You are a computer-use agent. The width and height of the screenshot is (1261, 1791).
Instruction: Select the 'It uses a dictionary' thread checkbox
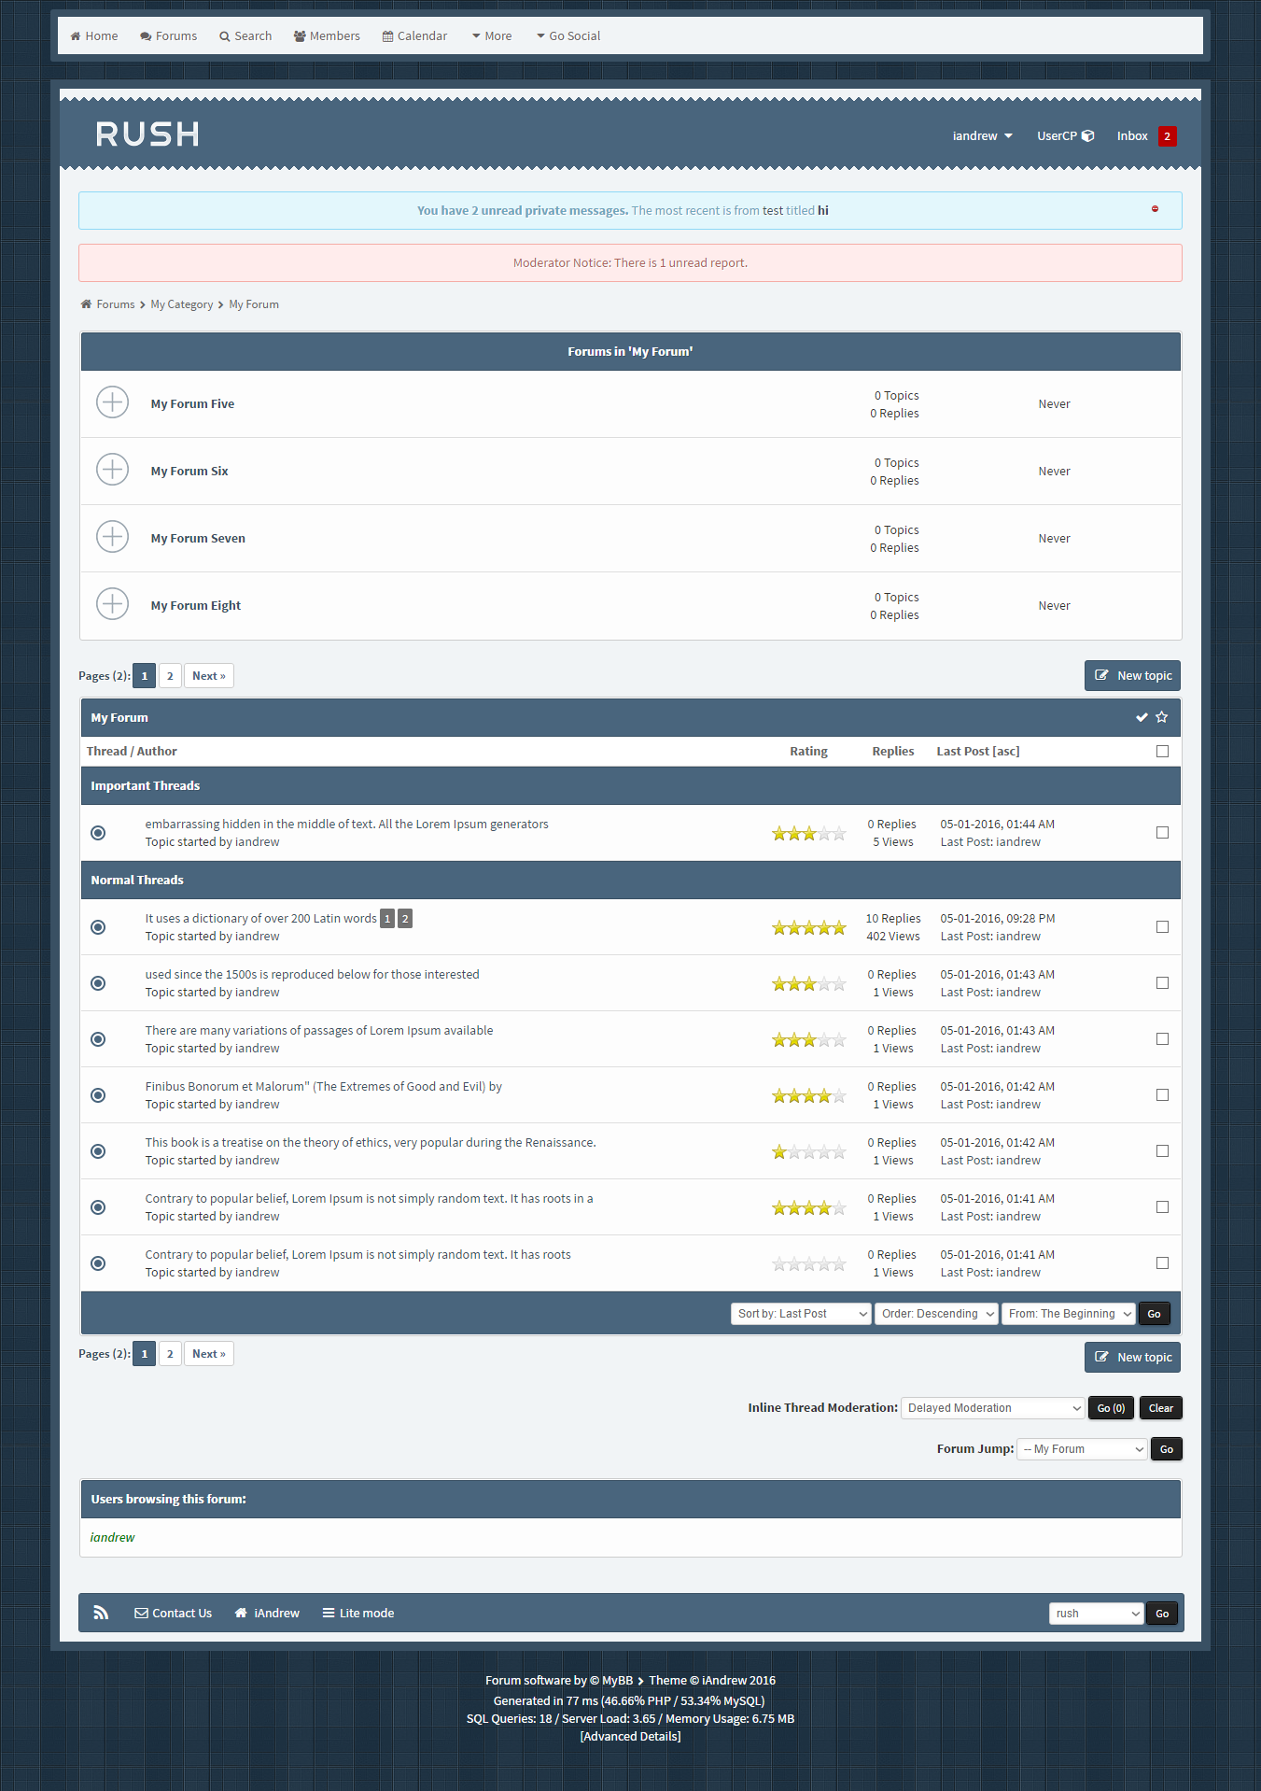pyautogui.click(x=1162, y=926)
